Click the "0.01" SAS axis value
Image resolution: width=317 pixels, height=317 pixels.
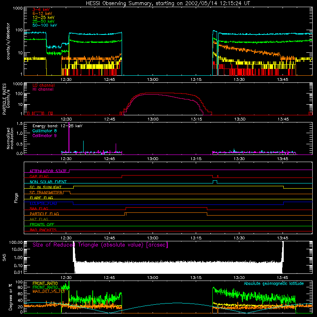18,272
